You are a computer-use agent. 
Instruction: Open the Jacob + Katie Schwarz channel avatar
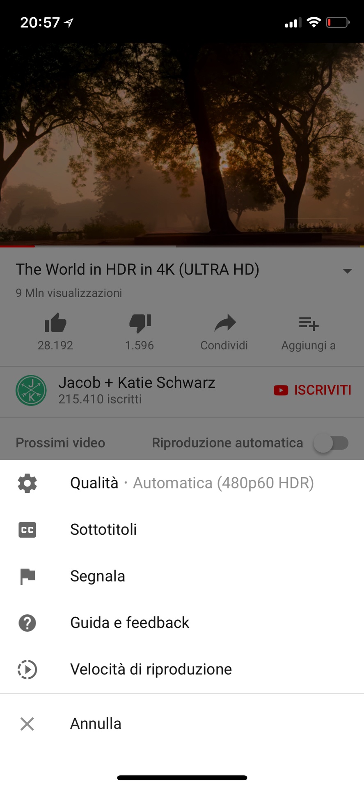(x=31, y=390)
